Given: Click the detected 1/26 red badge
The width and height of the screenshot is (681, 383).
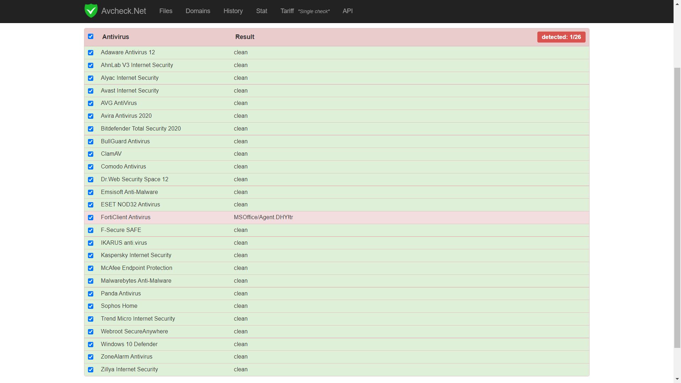Looking at the screenshot, I should pyautogui.click(x=561, y=37).
